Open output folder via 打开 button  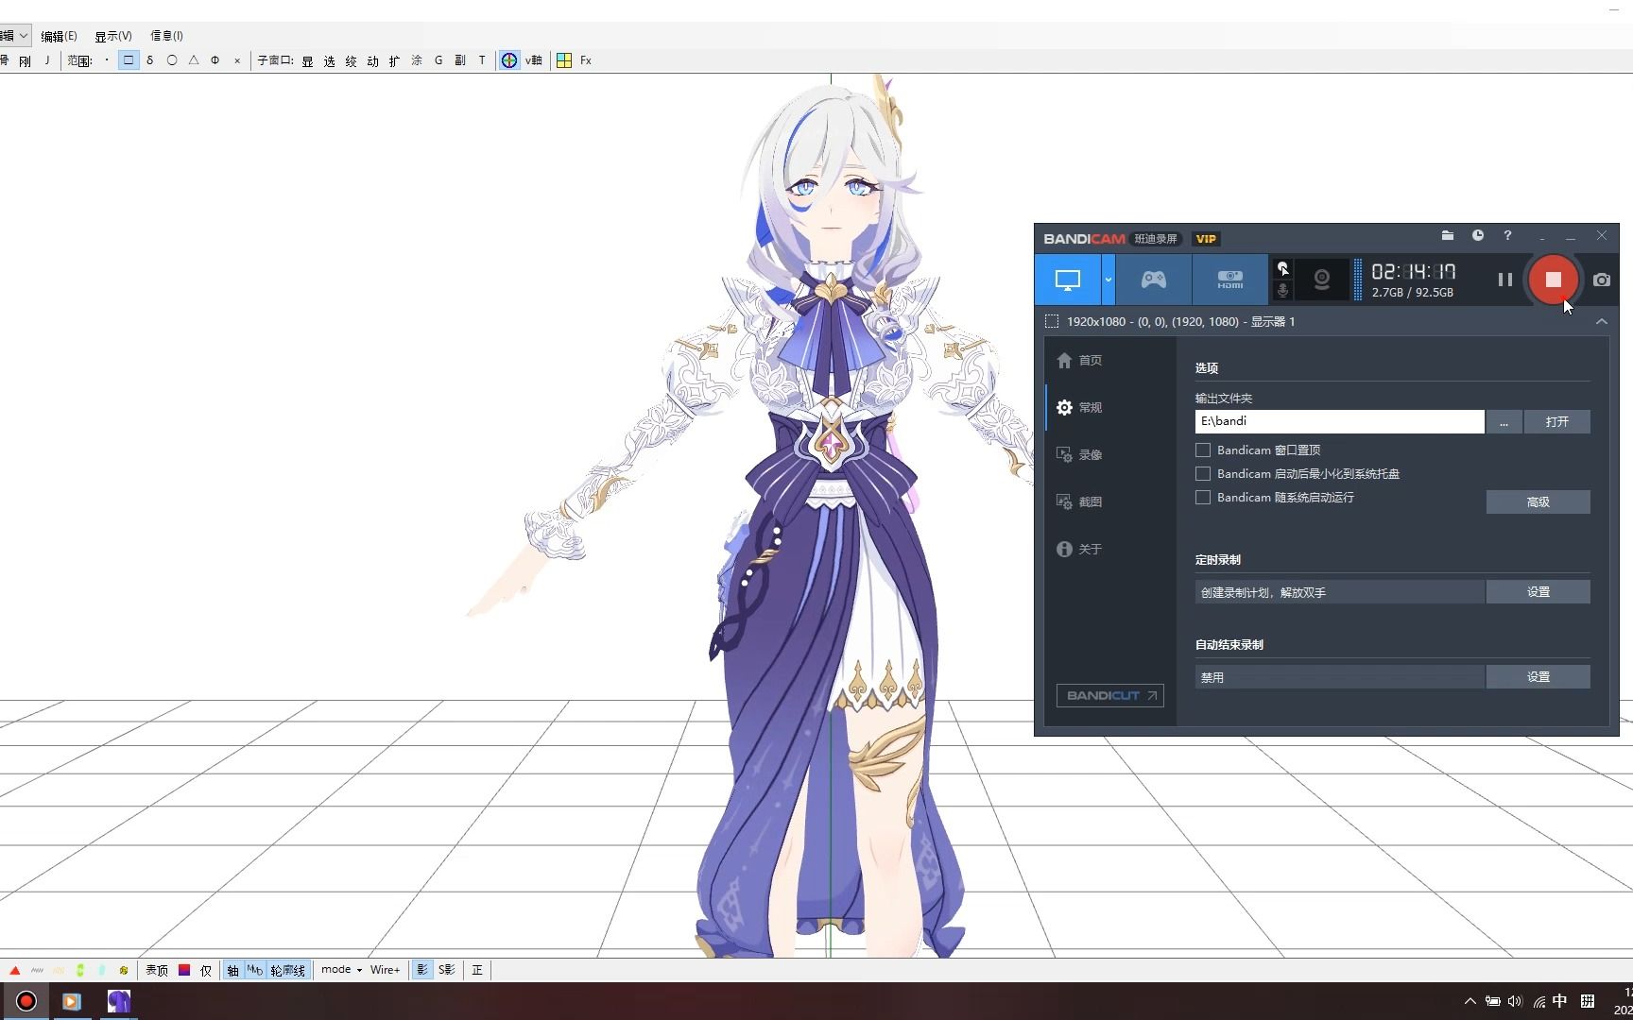point(1557,421)
